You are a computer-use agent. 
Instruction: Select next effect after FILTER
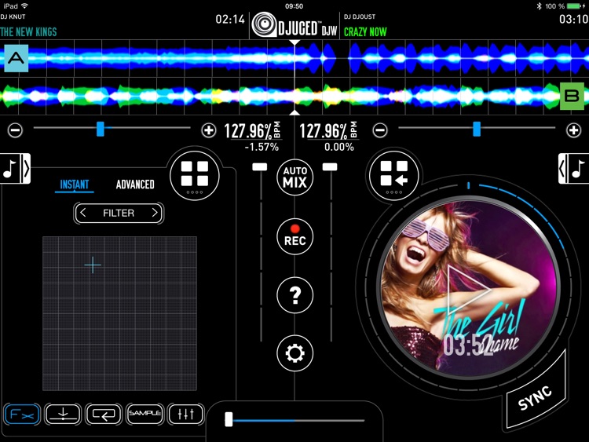pyautogui.click(x=155, y=213)
